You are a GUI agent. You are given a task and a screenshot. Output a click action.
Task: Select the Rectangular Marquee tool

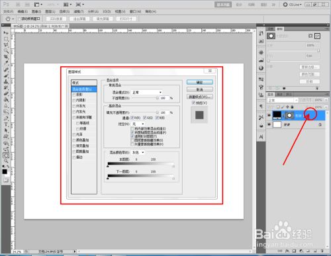point(6,39)
